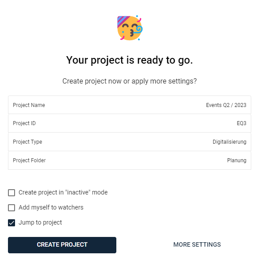Uncheck the 'Jump to project' checkbox
257x267 pixels.
(12, 223)
